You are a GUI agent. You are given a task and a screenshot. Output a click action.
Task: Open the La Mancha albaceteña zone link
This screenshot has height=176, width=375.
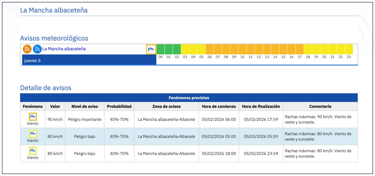tap(64, 49)
